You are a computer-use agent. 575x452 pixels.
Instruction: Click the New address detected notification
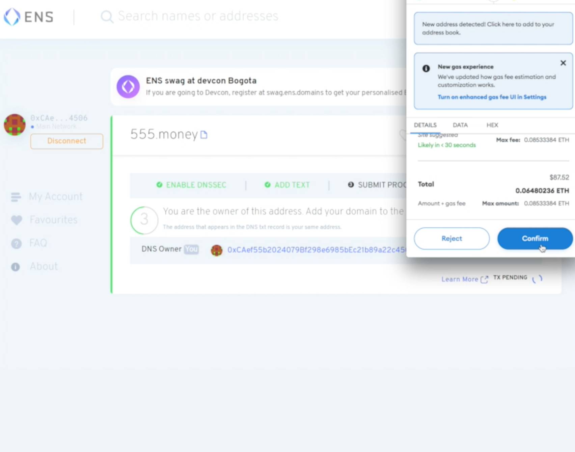pyautogui.click(x=493, y=29)
